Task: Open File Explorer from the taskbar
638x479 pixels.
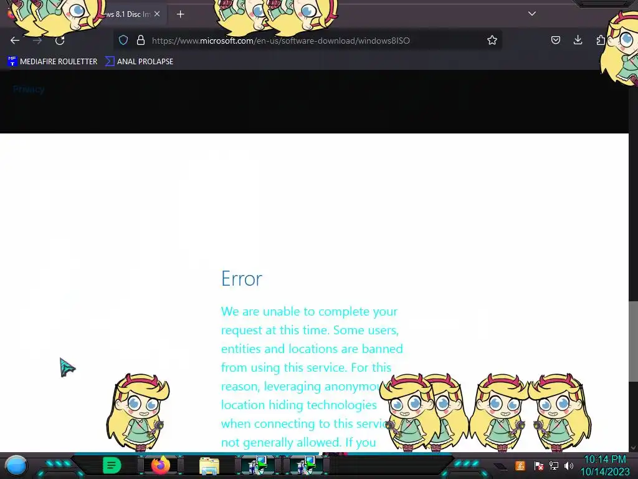Action: (209, 465)
